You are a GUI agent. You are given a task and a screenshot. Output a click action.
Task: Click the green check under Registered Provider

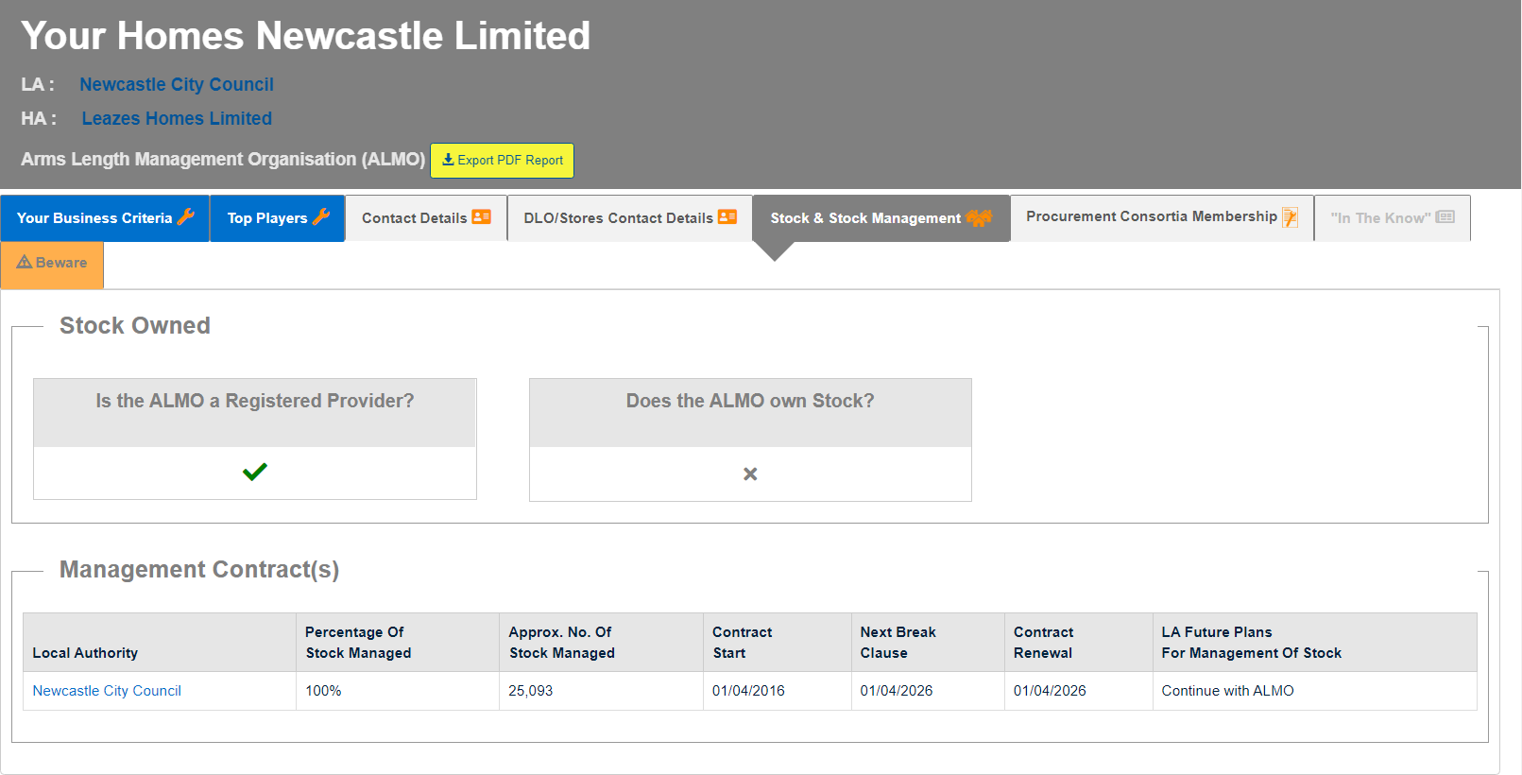click(x=255, y=471)
